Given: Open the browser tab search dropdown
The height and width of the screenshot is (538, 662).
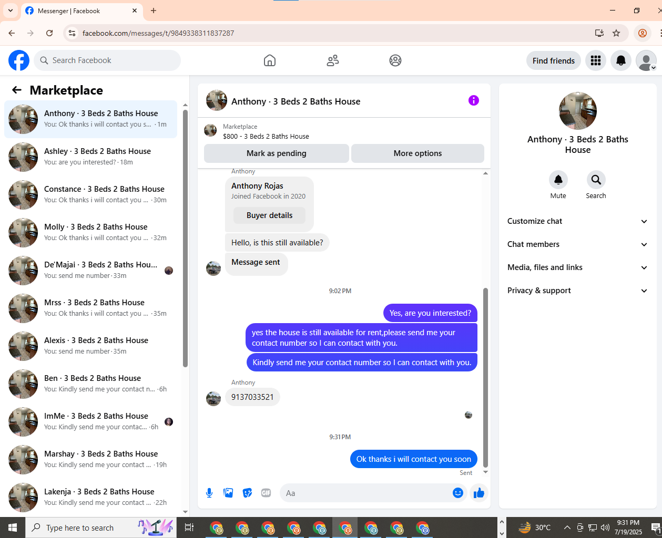Looking at the screenshot, I should (x=10, y=11).
